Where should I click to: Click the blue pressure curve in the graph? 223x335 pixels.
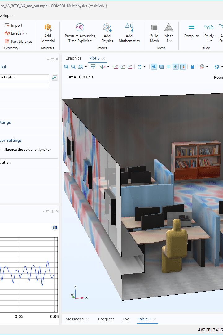pyautogui.click(x=27, y=274)
